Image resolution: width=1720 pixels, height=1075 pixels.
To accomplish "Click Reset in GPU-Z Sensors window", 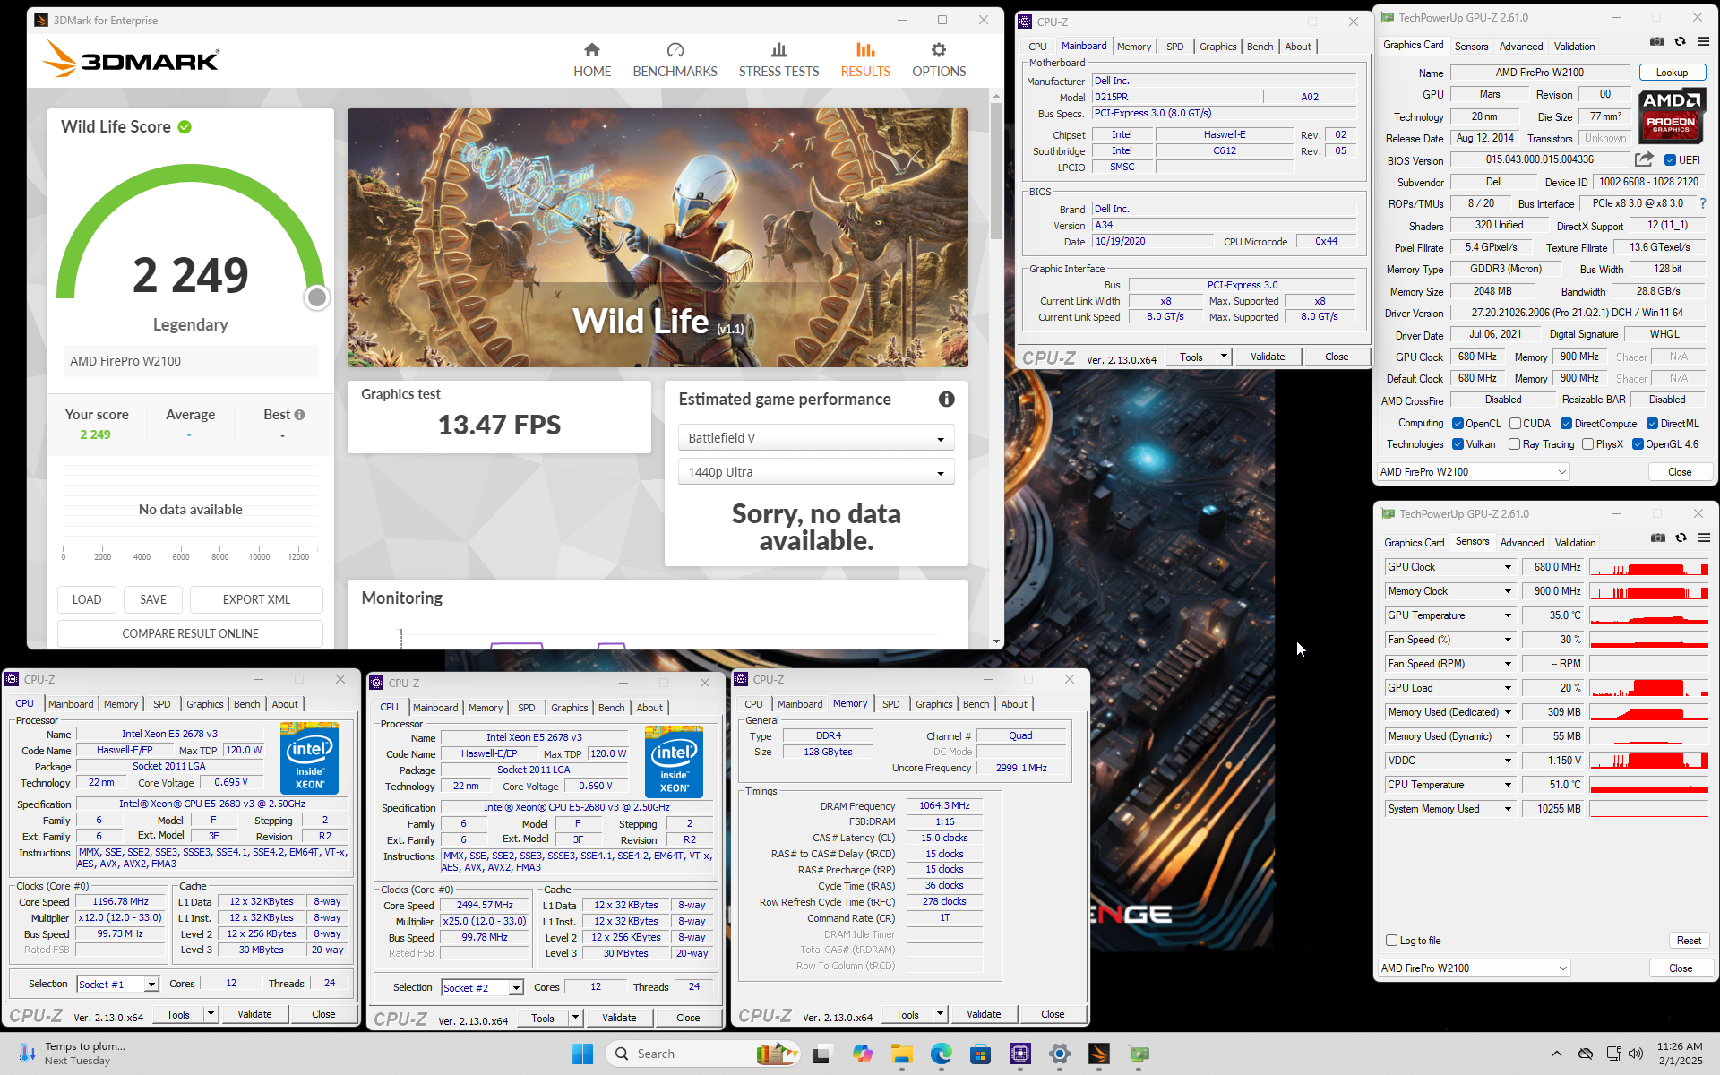I will coord(1689,941).
